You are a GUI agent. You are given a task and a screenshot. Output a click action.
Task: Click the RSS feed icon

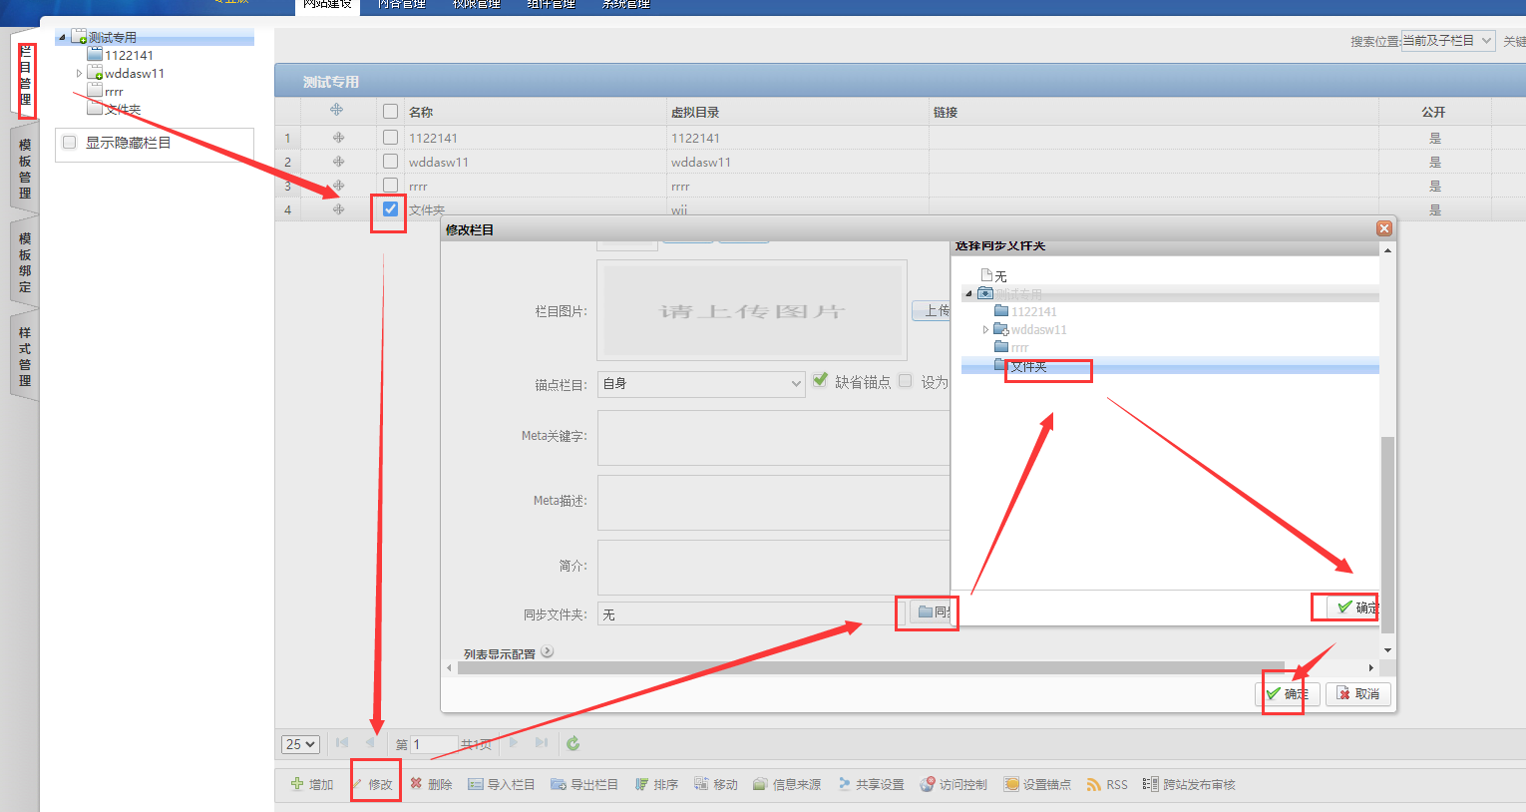point(1094,784)
